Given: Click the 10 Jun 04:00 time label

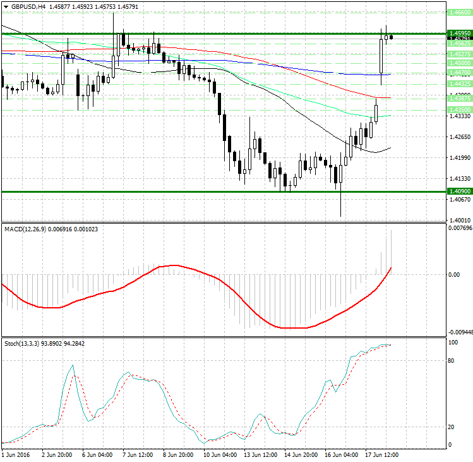Looking at the screenshot, I should tap(220, 455).
